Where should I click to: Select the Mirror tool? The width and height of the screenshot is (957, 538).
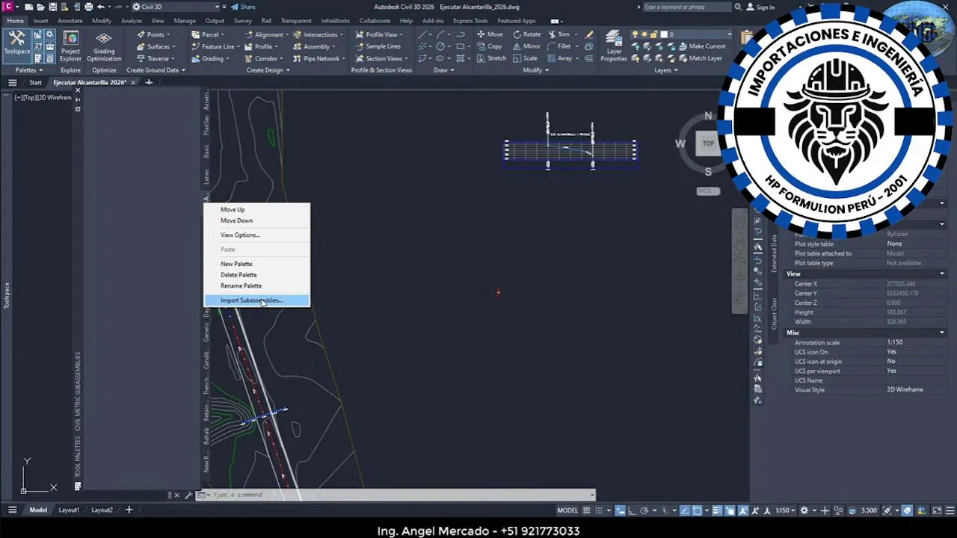click(526, 46)
